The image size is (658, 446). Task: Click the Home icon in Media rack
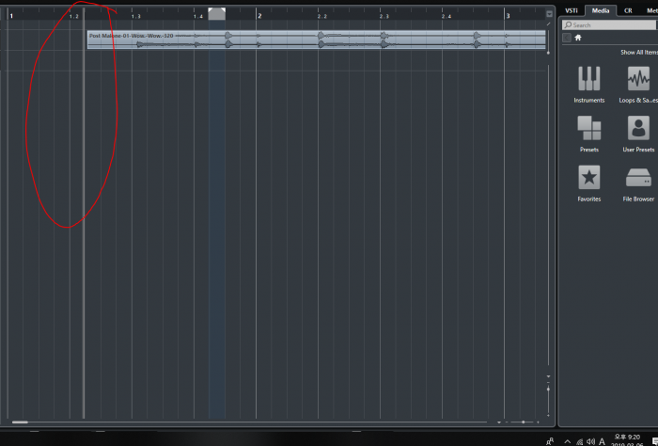578,38
